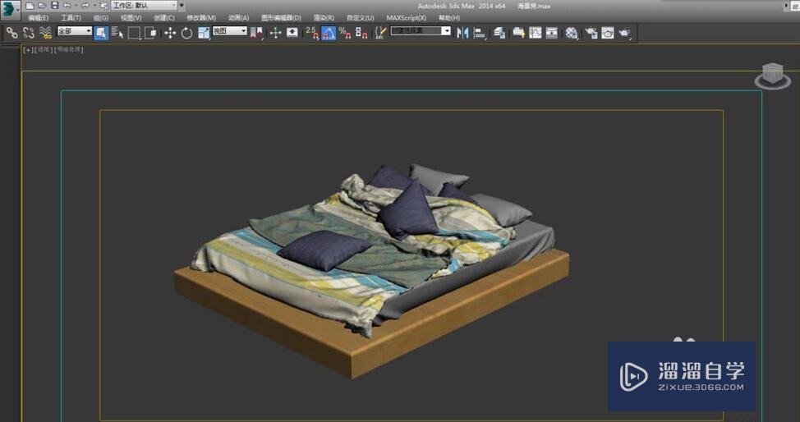This screenshot has width=800, height=422.
Task: Open the MAXScript(X) menu
Action: tap(406, 18)
